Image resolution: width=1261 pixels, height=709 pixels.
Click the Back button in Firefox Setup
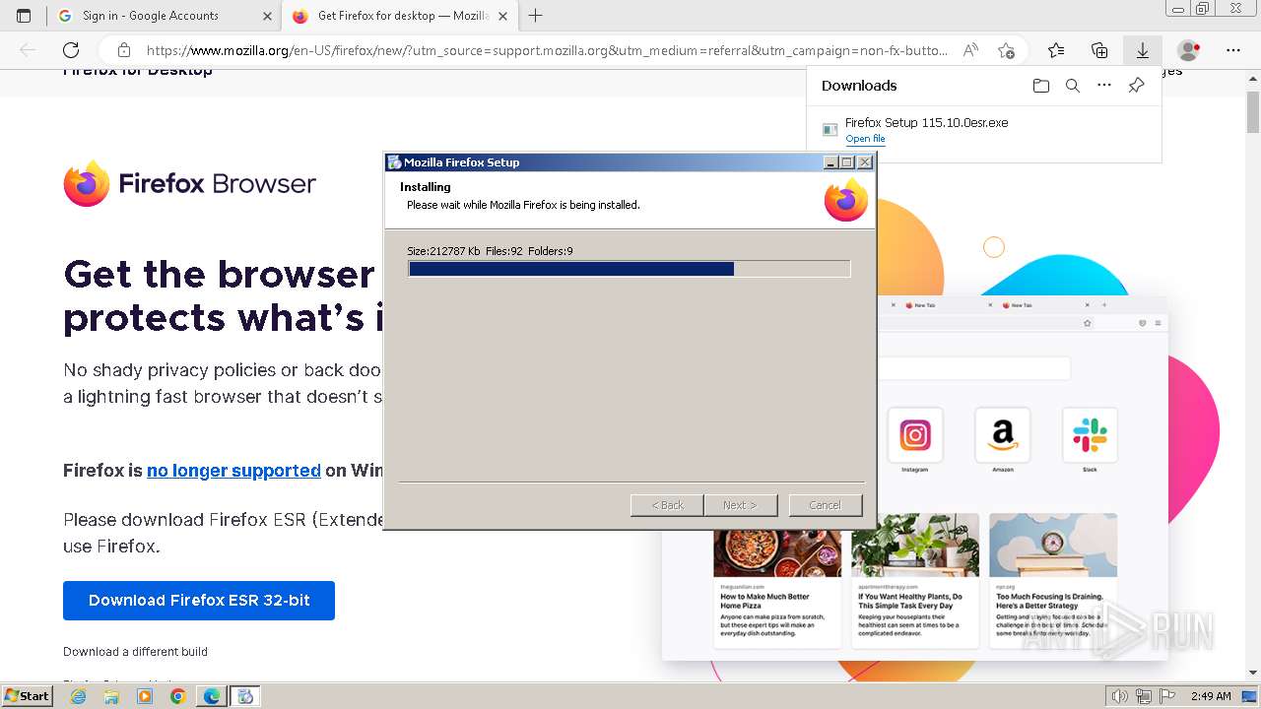pyautogui.click(x=667, y=505)
